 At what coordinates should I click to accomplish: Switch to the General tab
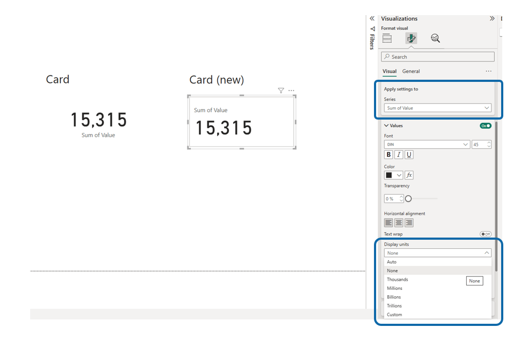coord(411,71)
